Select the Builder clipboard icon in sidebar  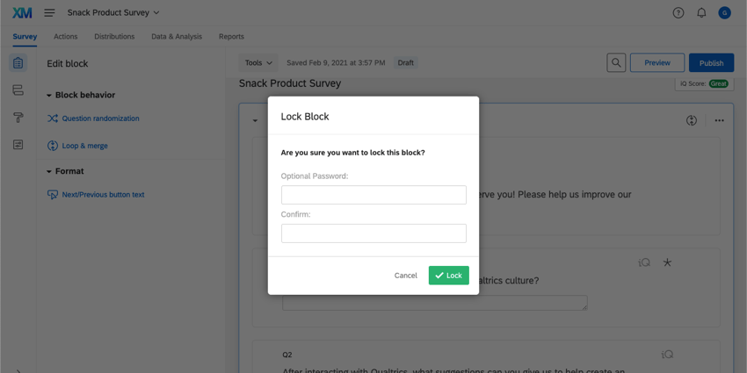(18, 63)
